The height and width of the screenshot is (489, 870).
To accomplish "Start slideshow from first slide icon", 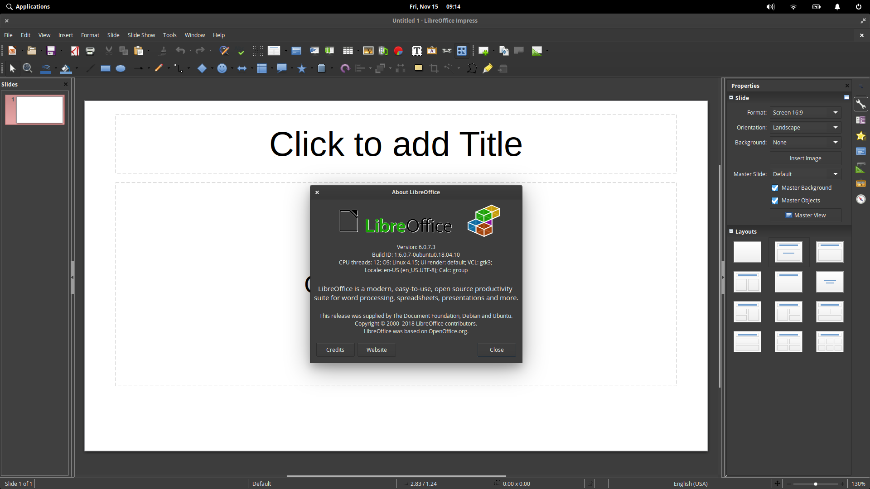I will click(x=314, y=51).
